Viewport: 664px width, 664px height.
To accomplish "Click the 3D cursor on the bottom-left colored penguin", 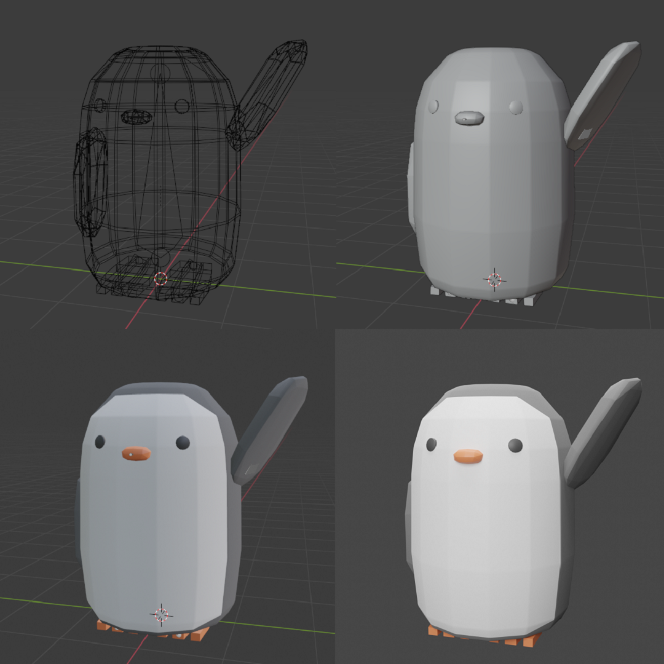I will 161,614.
